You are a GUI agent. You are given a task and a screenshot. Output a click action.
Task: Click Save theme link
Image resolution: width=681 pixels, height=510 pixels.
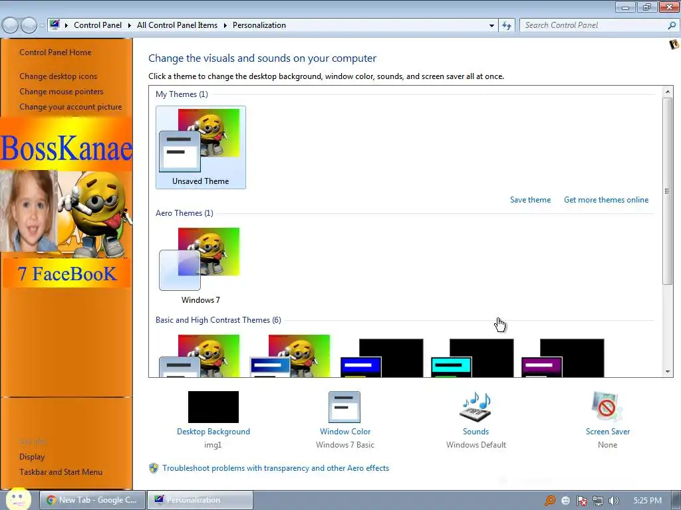530,200
